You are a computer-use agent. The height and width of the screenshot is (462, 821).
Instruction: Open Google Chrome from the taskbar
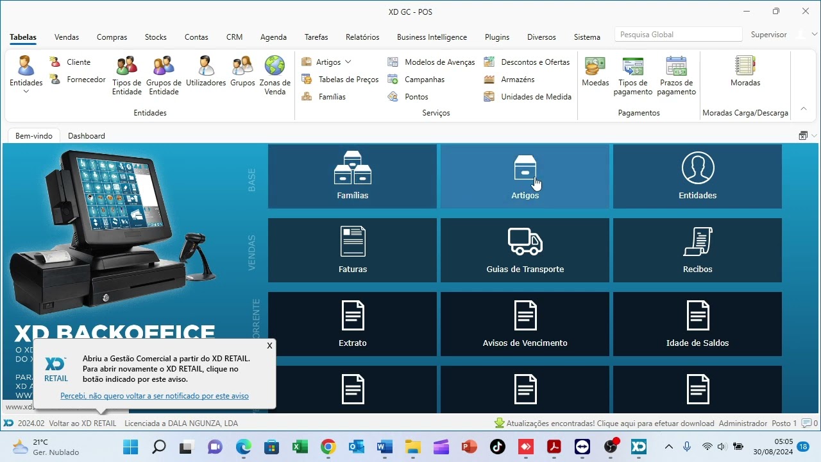point(328,447)
